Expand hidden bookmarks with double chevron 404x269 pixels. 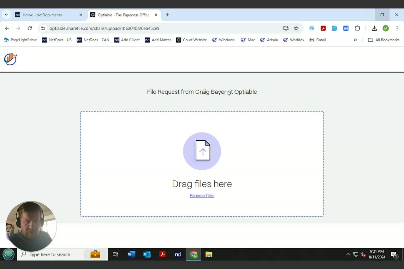coord(355,40)
